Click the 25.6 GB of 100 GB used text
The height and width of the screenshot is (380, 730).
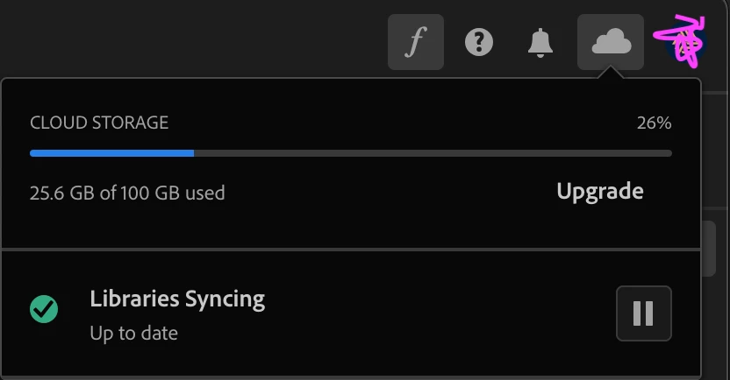tap(127, 193)
